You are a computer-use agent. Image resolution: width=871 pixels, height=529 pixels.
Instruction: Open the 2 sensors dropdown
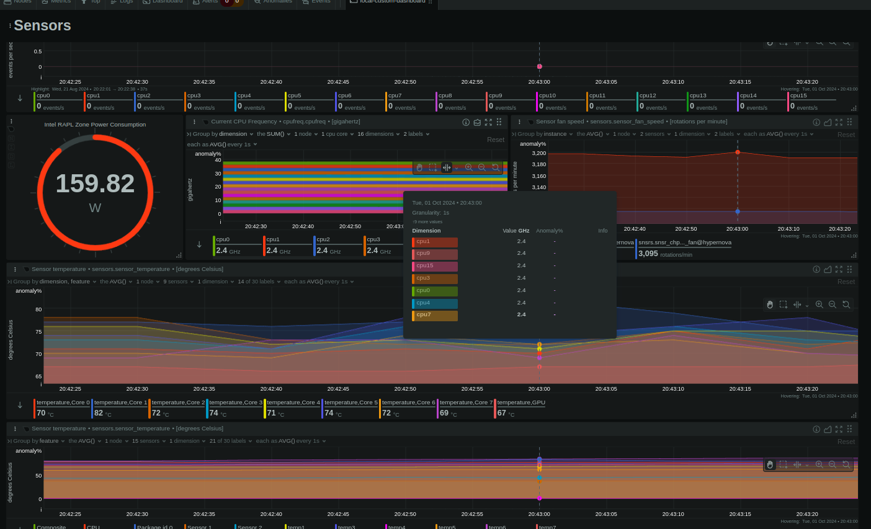[x=655, y=134]
